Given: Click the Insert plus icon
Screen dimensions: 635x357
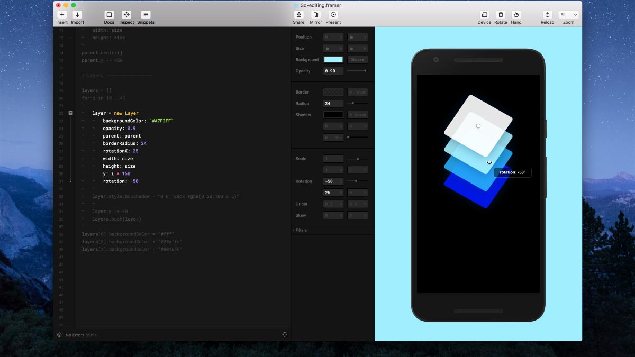Looking at the screenshot, I should tap(62, 15).
